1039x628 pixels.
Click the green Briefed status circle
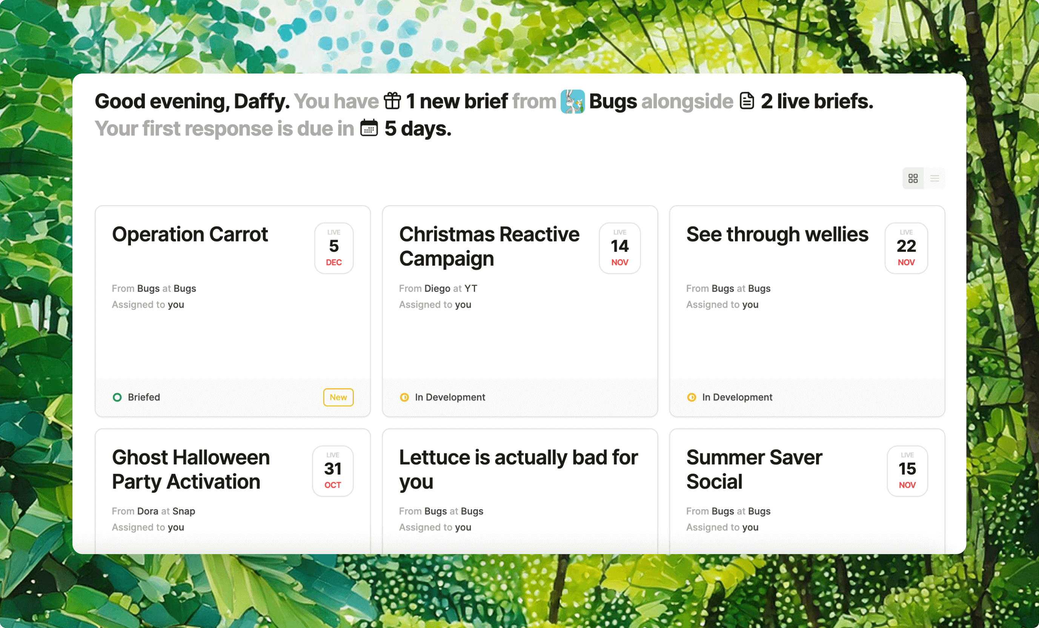[117, 397]
